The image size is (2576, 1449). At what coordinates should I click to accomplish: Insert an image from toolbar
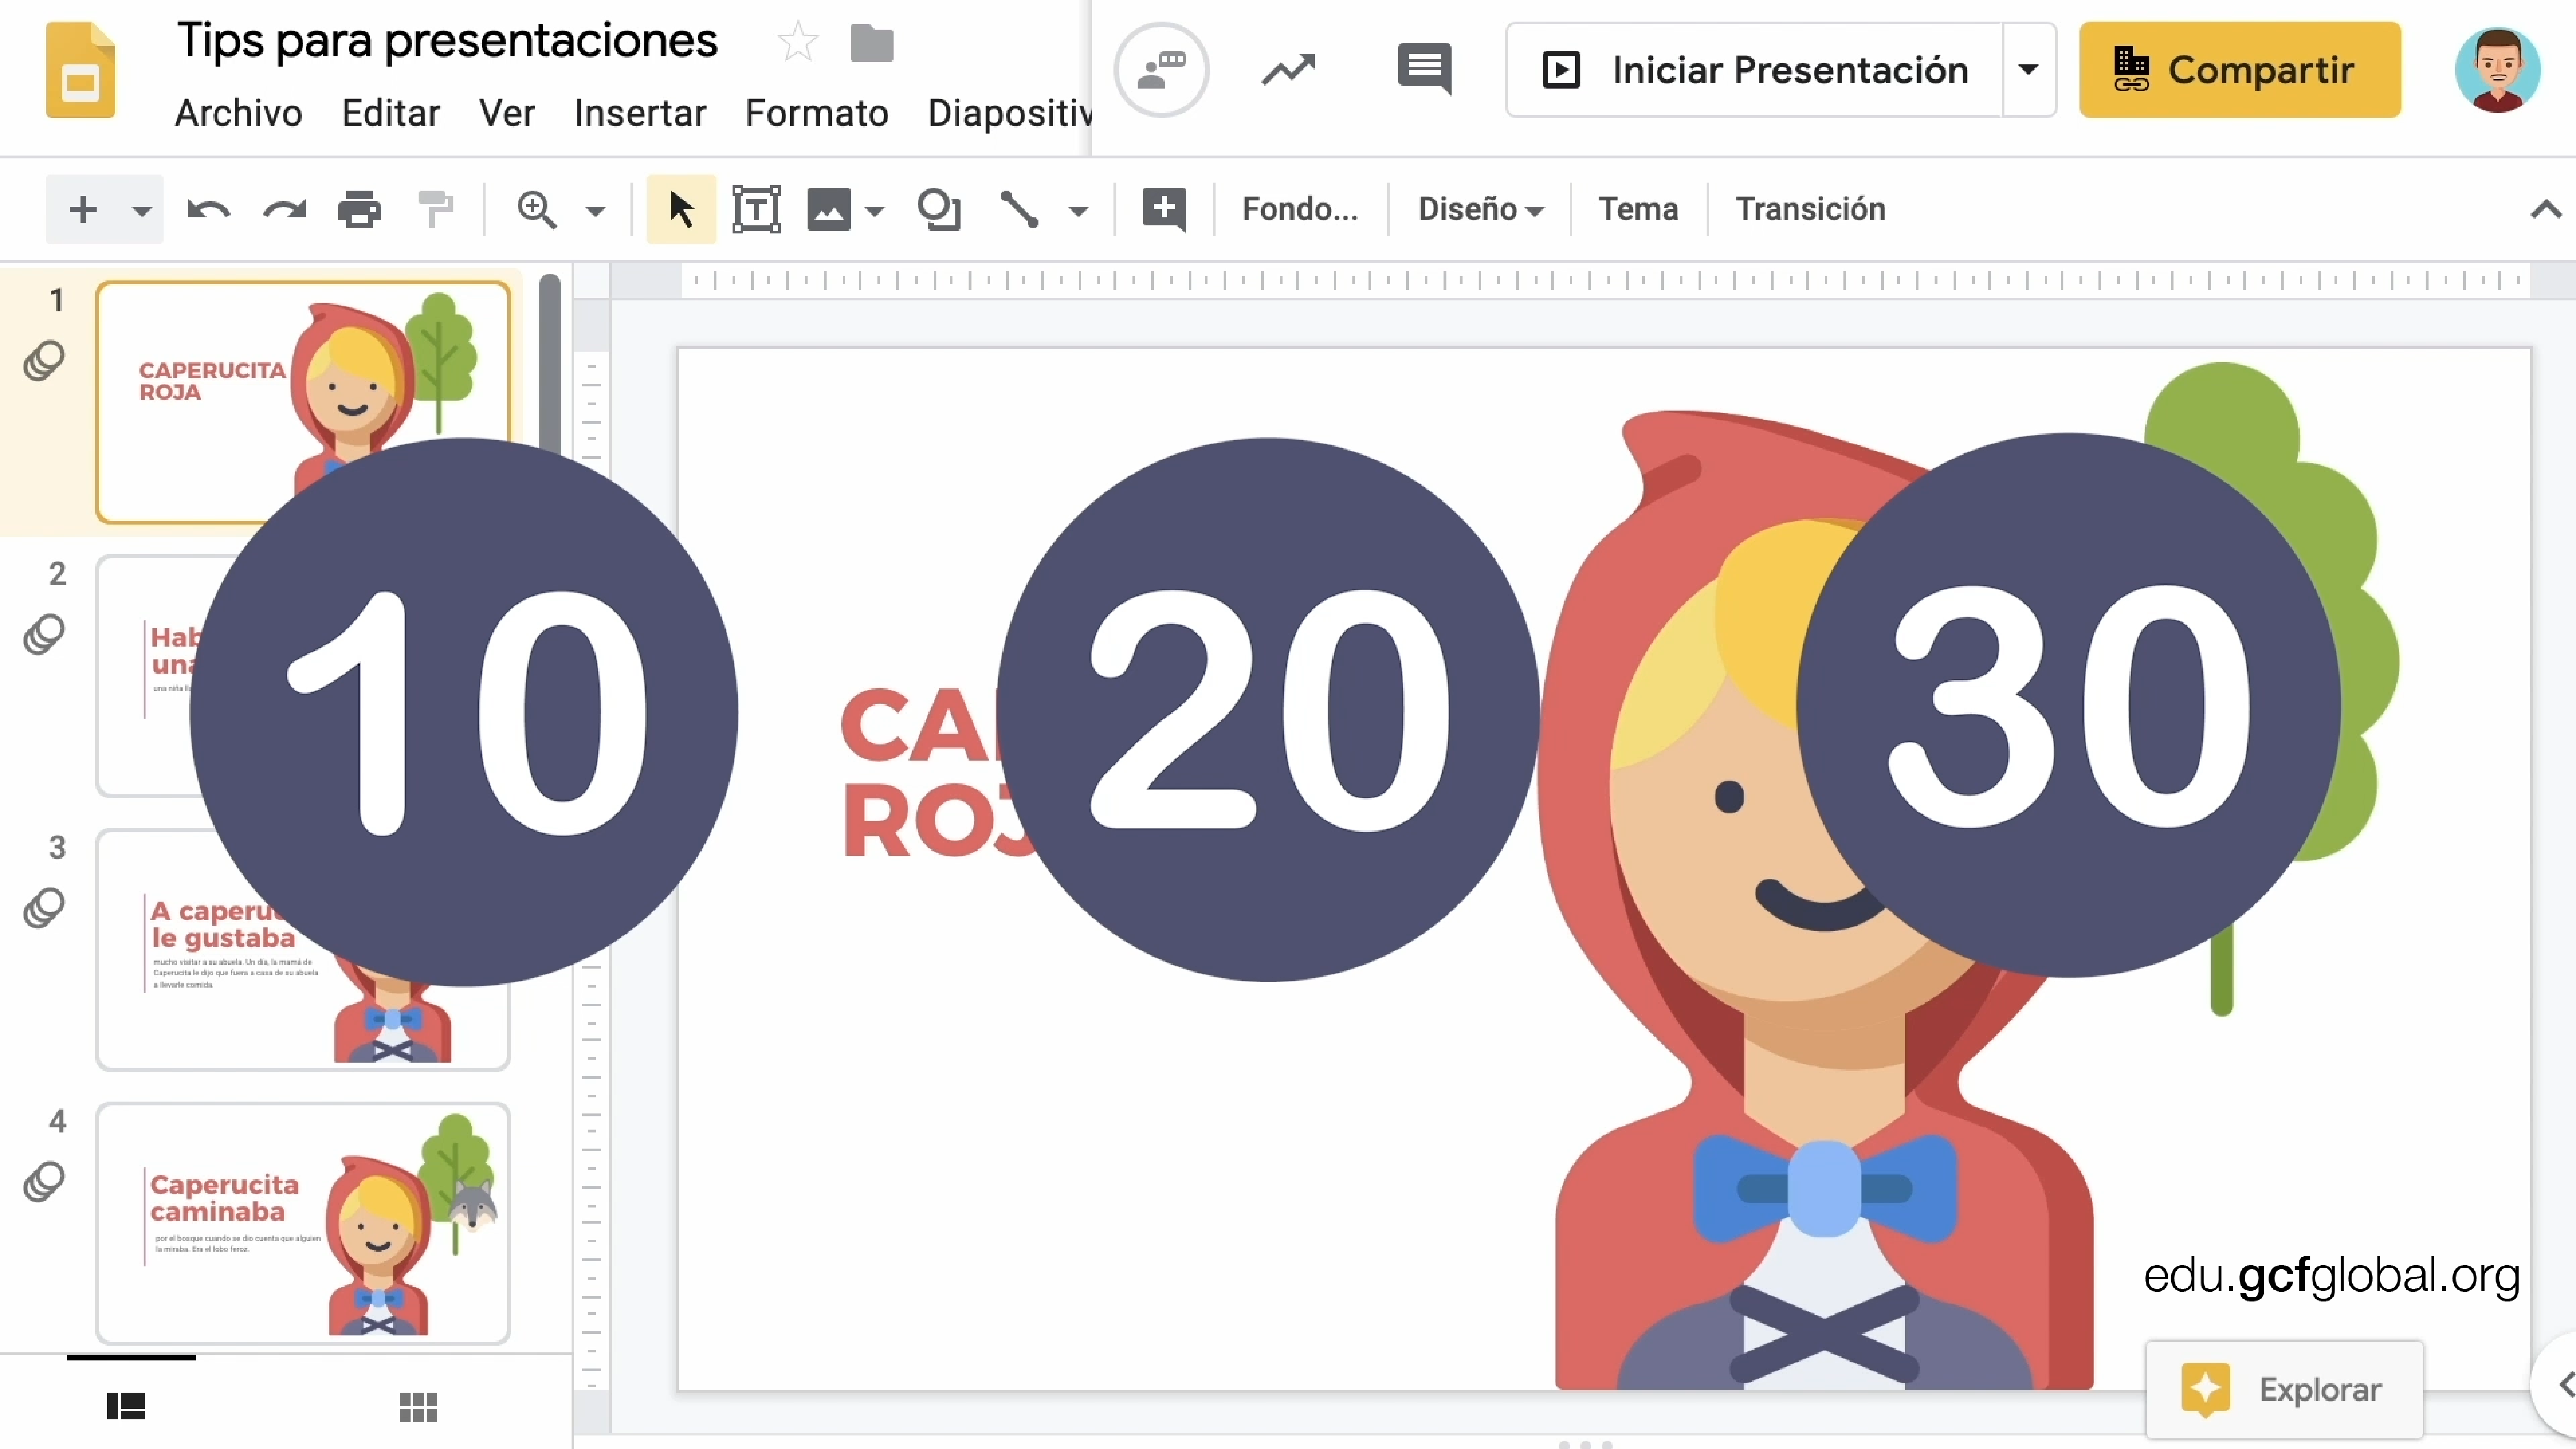point(829,210)
